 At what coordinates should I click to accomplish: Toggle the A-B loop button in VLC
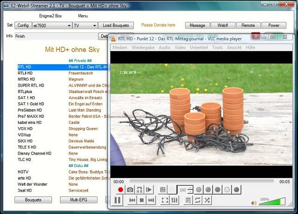(x=139, y=190)
